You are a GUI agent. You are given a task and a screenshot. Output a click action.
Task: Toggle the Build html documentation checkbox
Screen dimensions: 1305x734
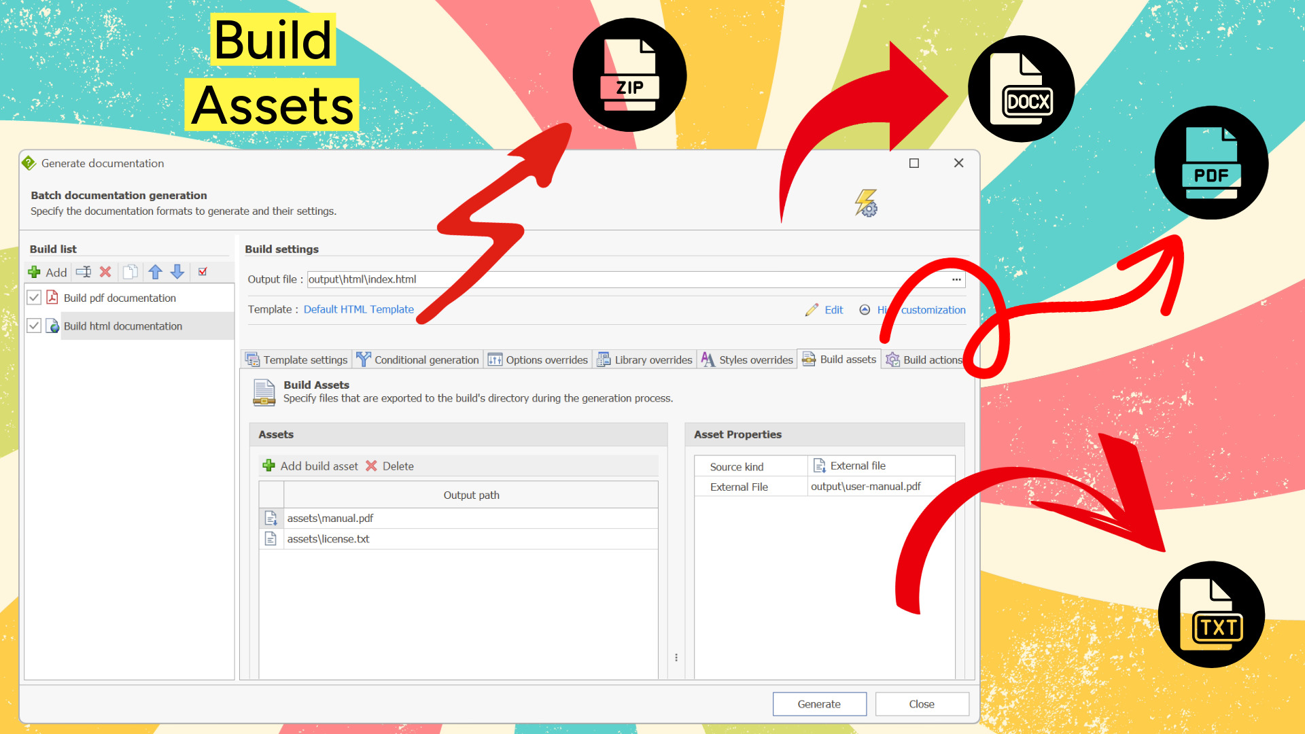[34, 326]
